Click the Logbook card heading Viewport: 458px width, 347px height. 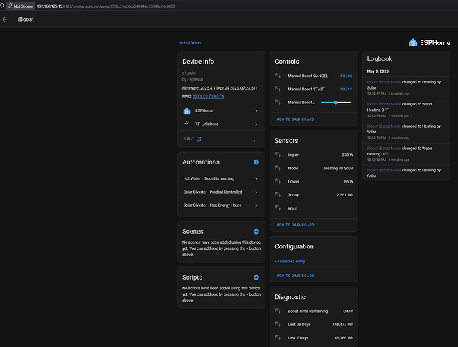pos(380,59)
